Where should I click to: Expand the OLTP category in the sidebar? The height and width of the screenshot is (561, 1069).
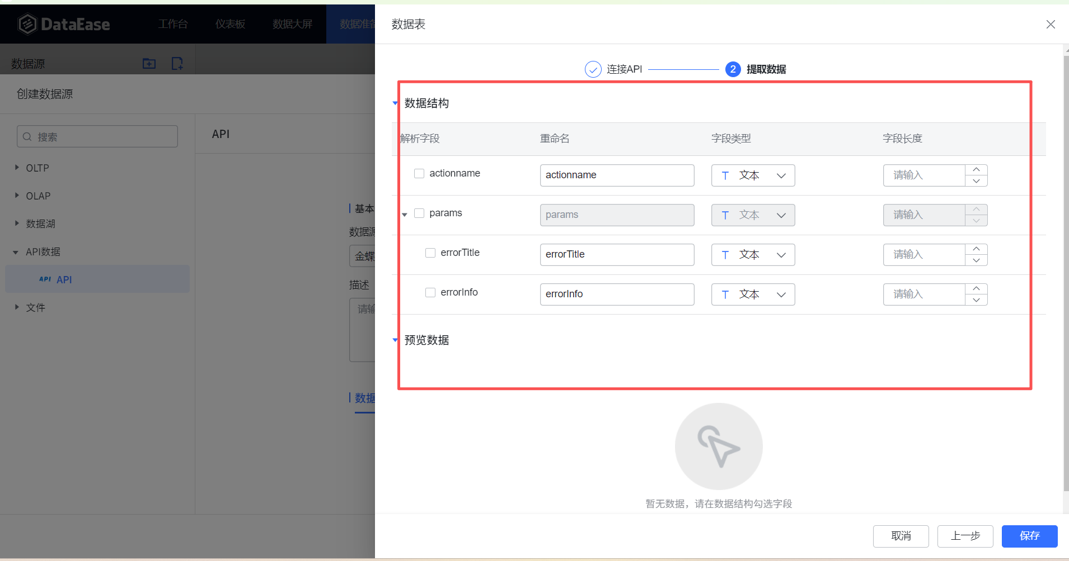[17, 168]
